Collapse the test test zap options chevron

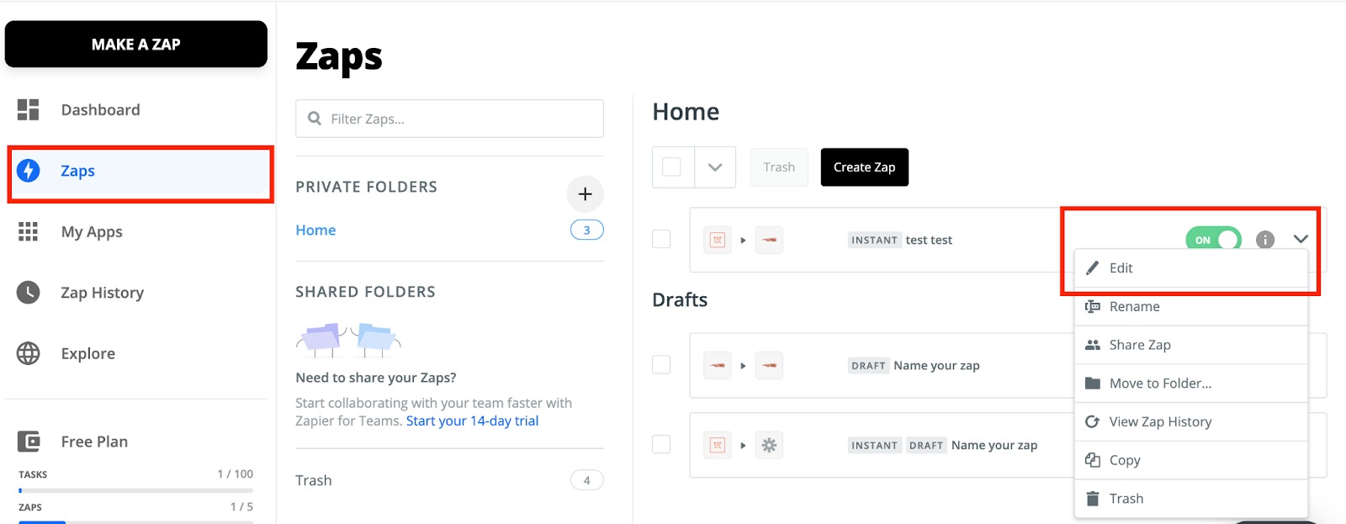click(1301, 239)
